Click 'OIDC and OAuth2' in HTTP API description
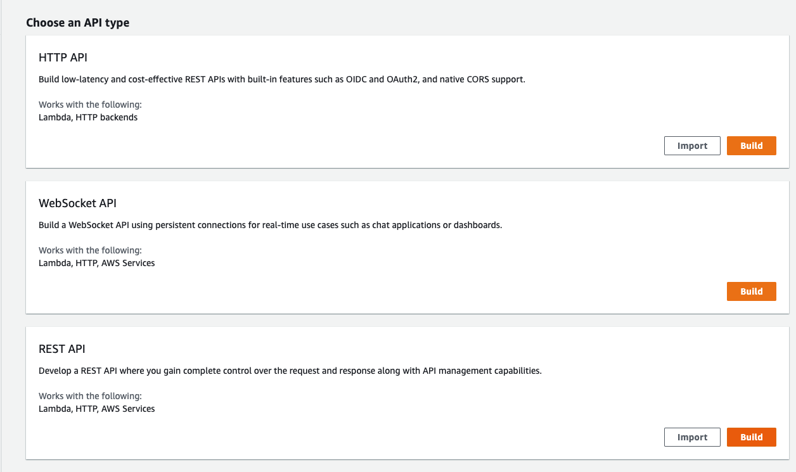 click(380, 80)
